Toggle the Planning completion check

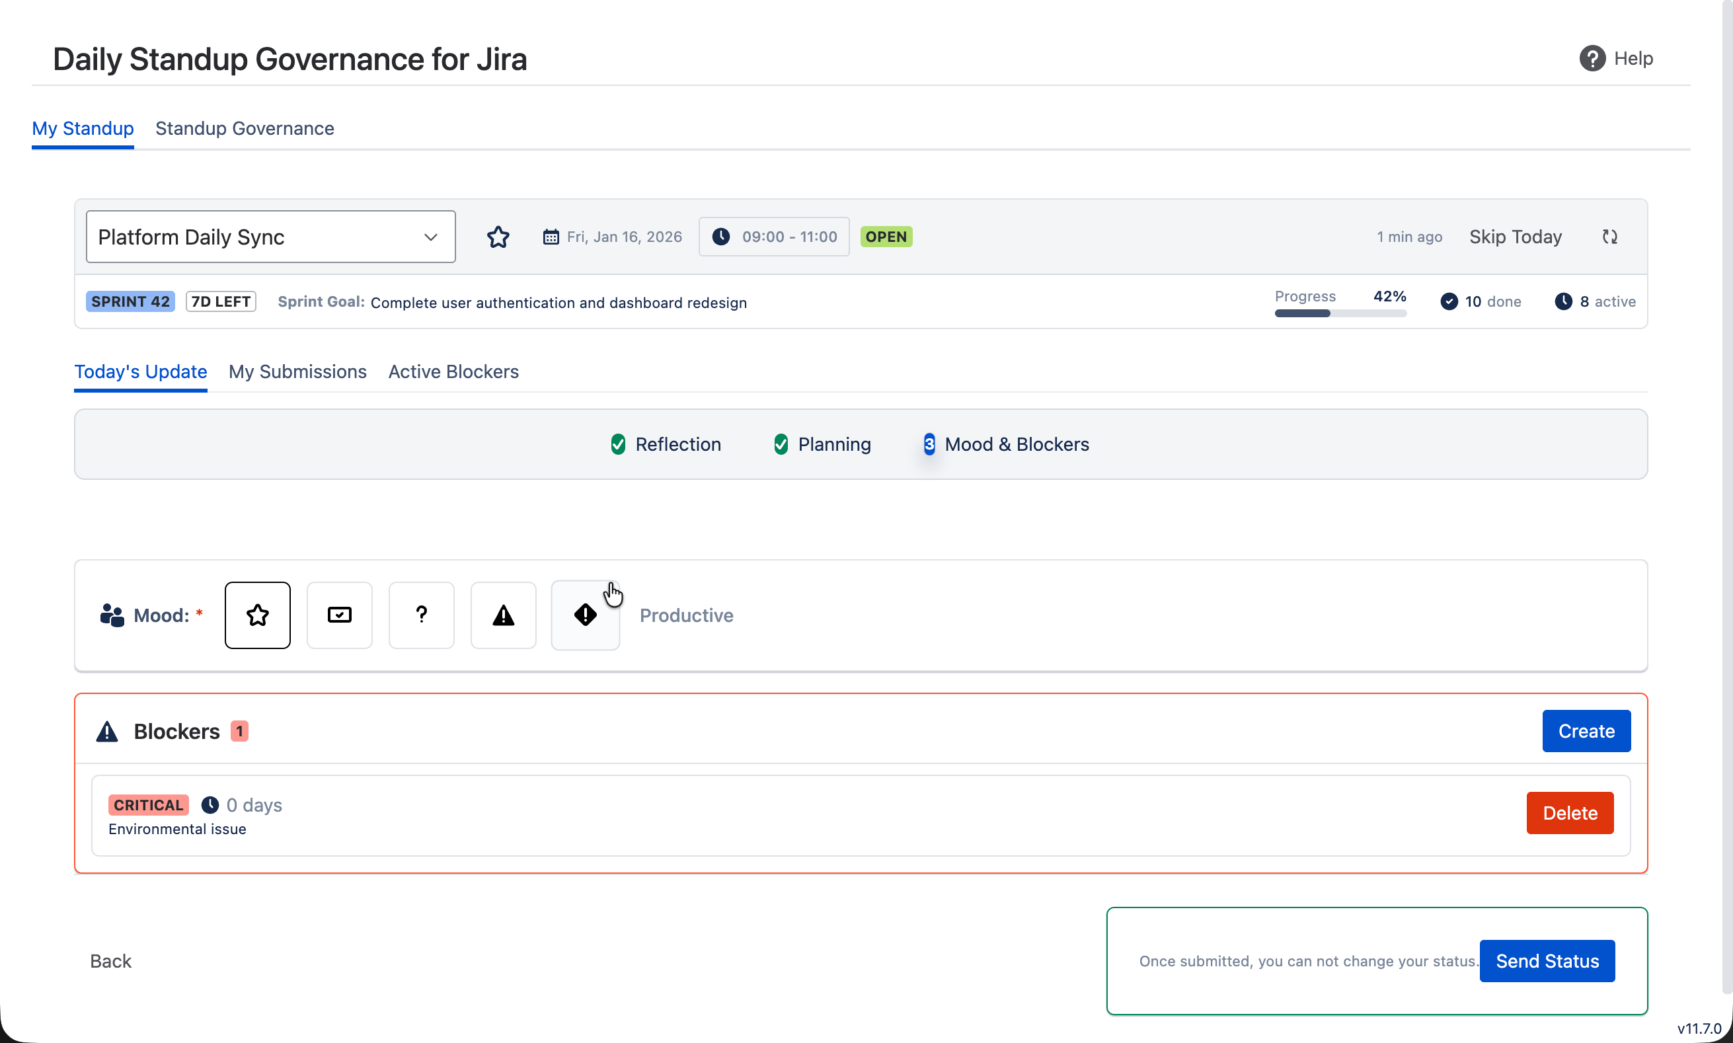pos(781,444)
